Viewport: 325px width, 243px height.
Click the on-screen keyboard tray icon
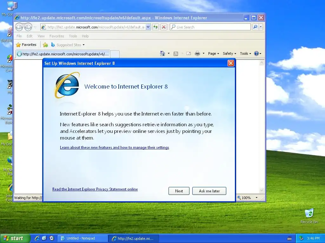(289, 239)
